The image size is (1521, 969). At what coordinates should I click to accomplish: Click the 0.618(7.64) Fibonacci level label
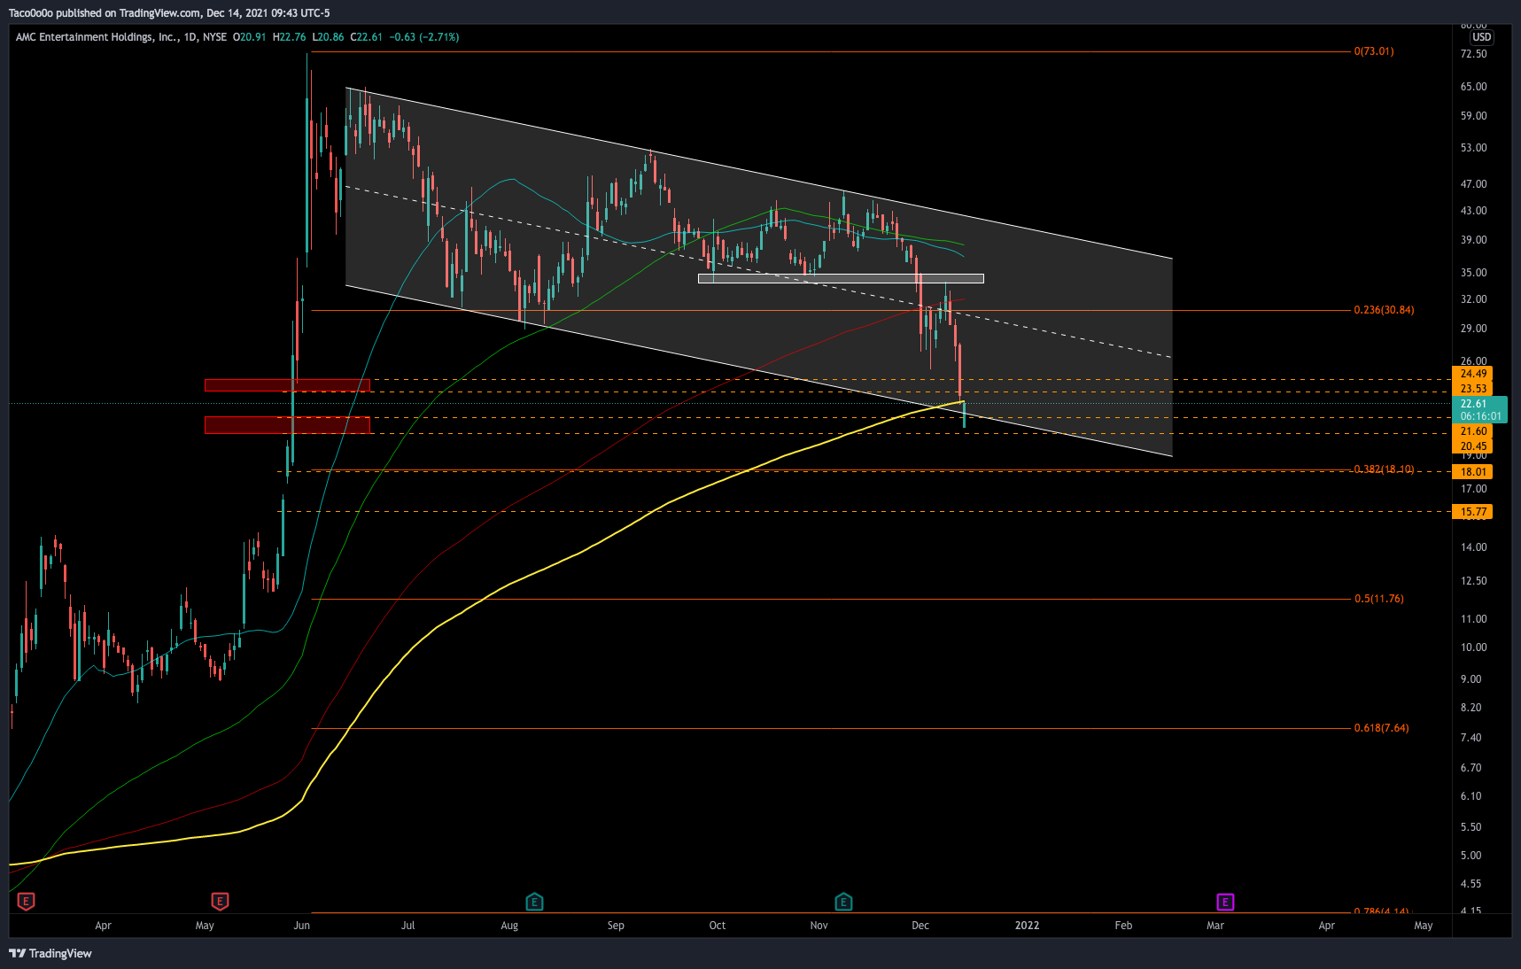(1381, 728)
